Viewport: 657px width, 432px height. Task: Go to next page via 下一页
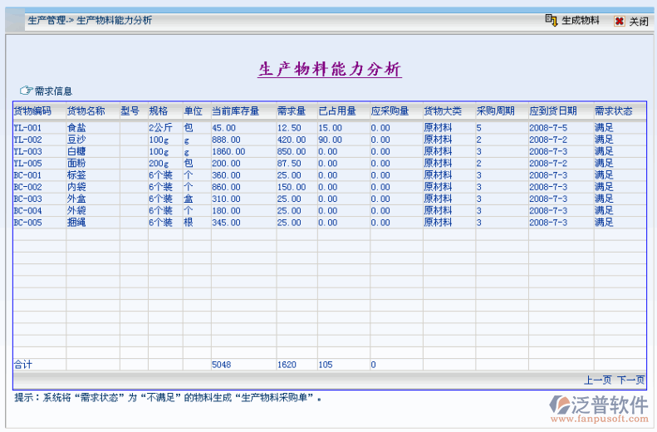click(630, 380)
